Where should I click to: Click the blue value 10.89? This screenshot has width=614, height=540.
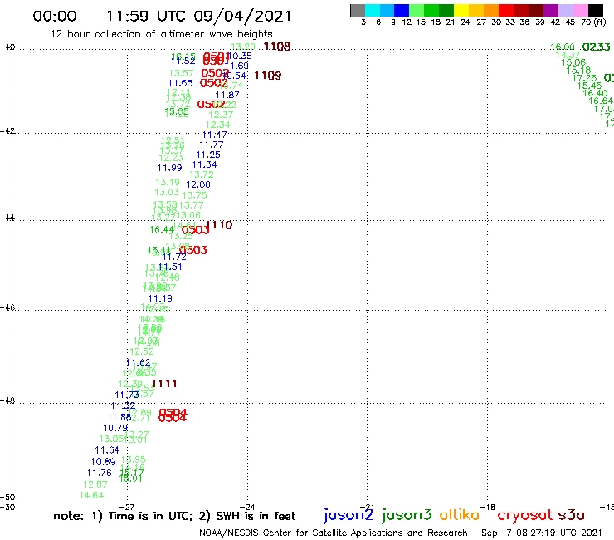point(104,462)
